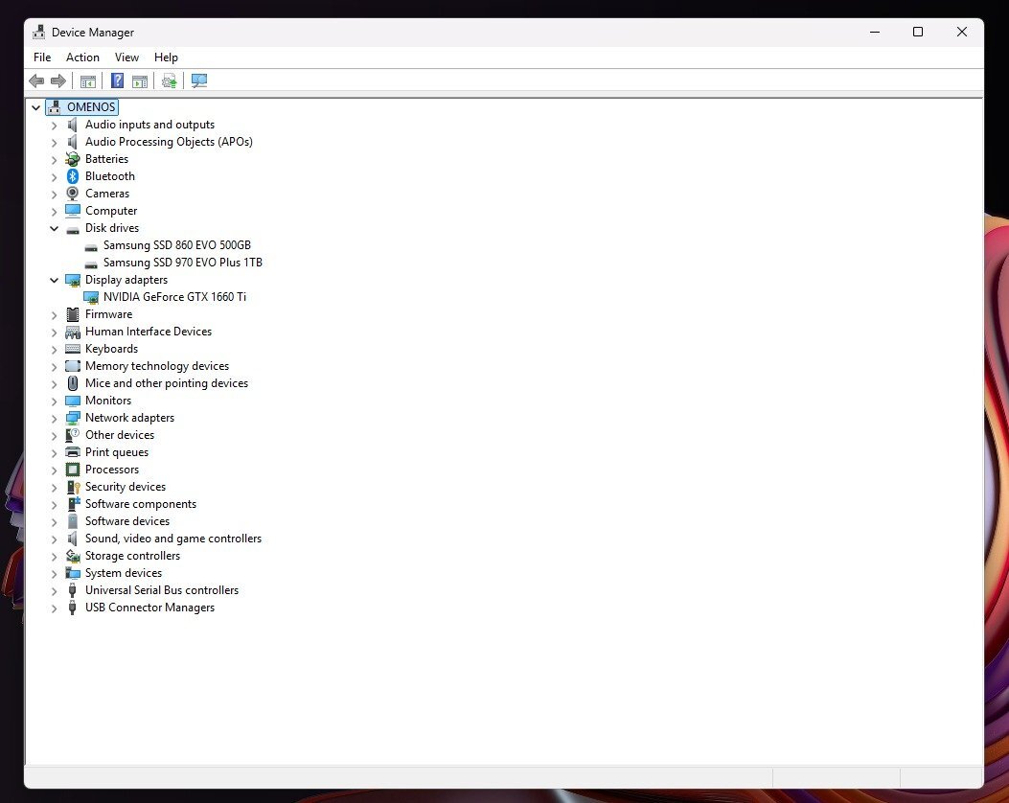
Task: Select the USB Connector Managers label
Action: click(x=149, y=608)
